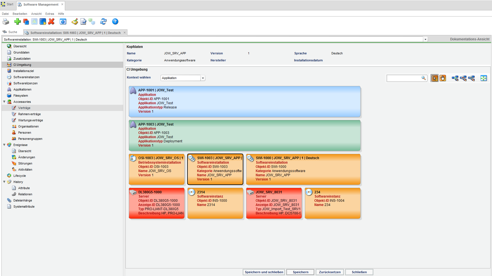The height and width of the screenshot is (276, 492).
Task: Open the Kontext wählen dropdown
Action: [x=203, y=78]
